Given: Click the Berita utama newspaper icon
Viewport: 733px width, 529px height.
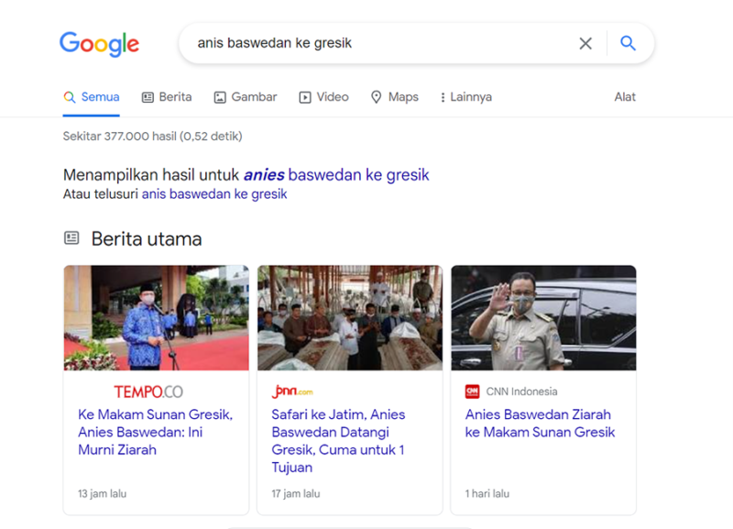Looking at the screenshot, I should [x=71, y=238].
